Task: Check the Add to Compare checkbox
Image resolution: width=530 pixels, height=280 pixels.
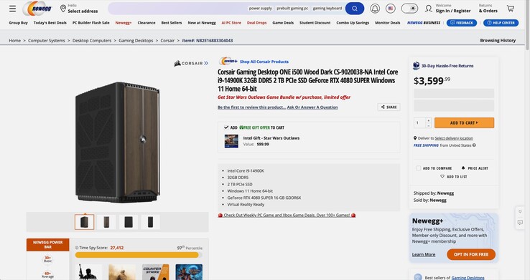Action: [x=418, y=168]
